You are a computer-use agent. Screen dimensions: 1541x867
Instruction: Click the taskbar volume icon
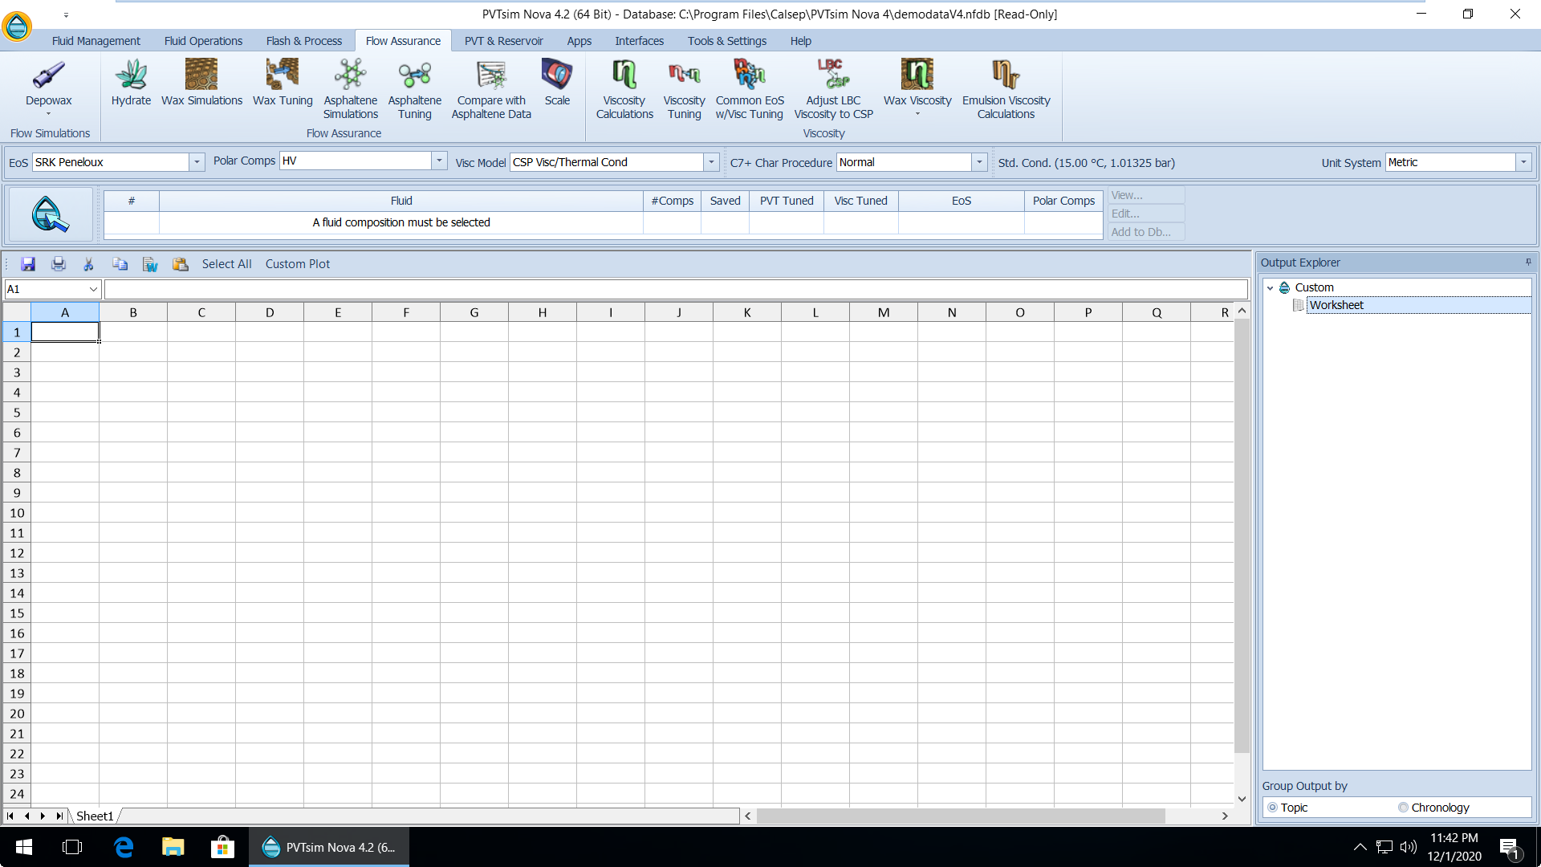(x=1409, y=847)
